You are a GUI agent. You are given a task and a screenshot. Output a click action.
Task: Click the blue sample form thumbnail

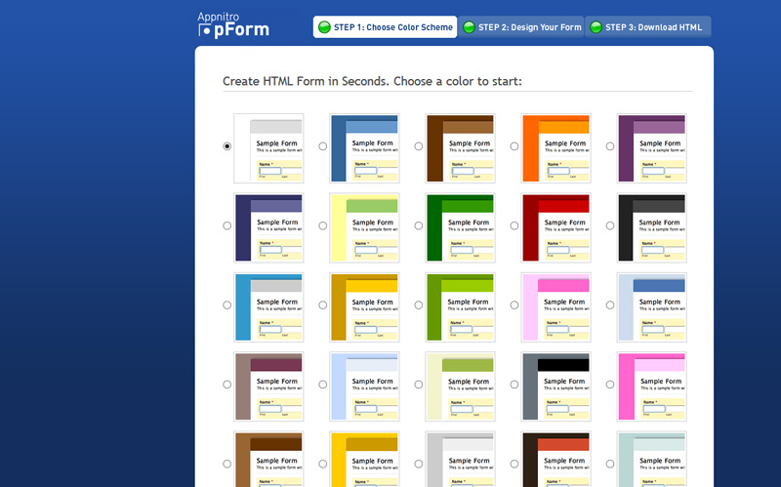pos(364,148)
